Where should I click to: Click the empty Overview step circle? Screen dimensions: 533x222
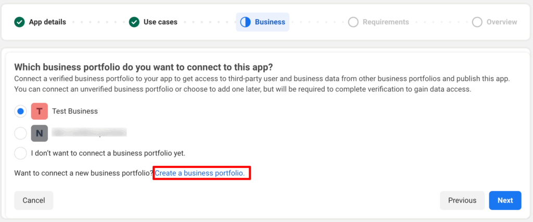[477, 22]
